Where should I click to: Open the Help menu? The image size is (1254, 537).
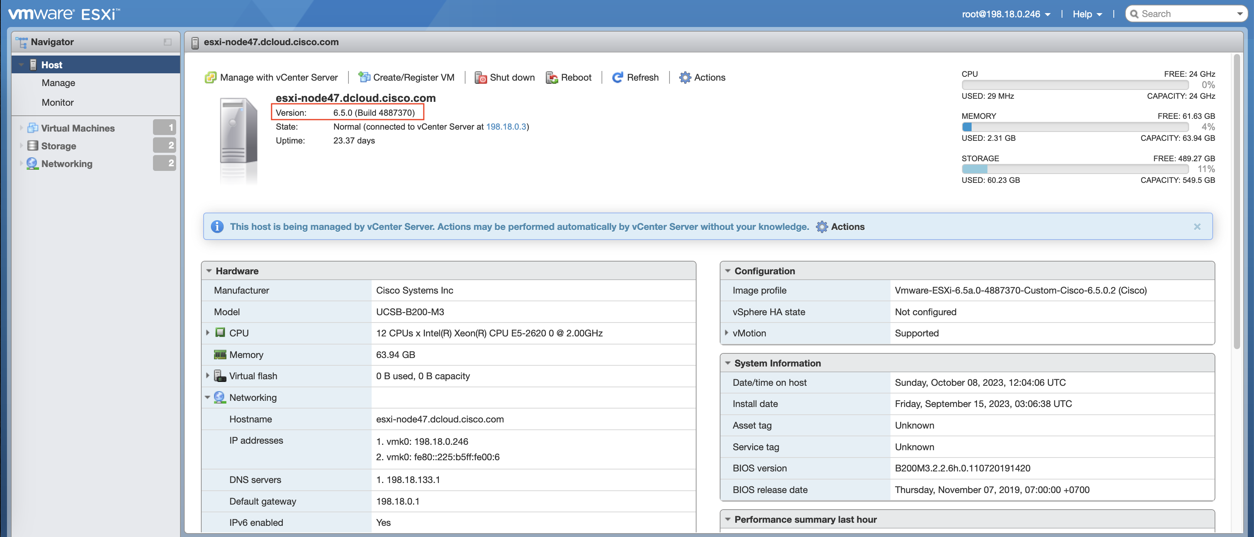click(x=1087, y=14)
